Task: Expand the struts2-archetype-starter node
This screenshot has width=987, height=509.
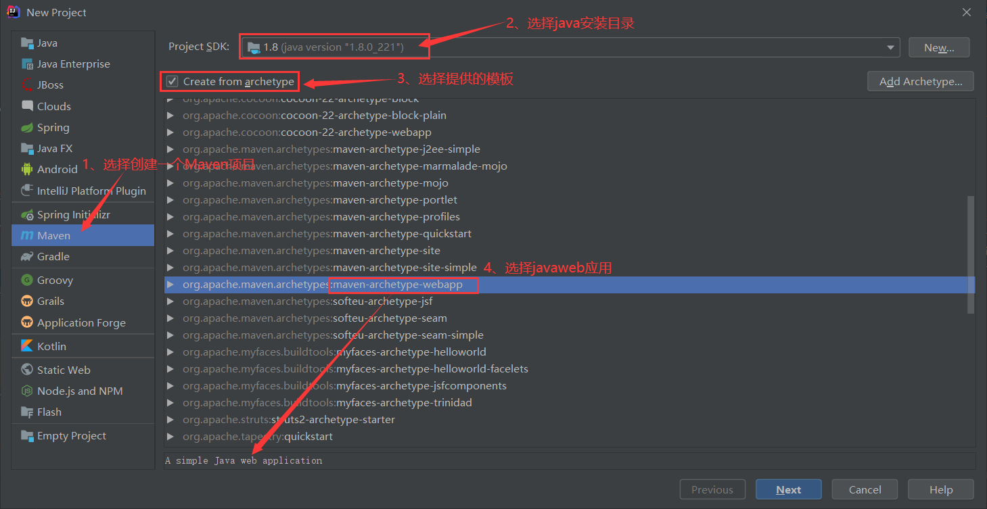Action: 170,420
